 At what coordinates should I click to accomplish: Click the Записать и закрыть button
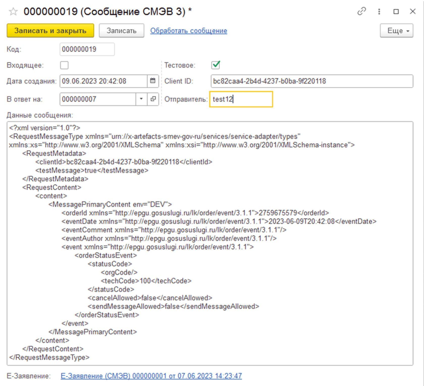click(50, 31)
